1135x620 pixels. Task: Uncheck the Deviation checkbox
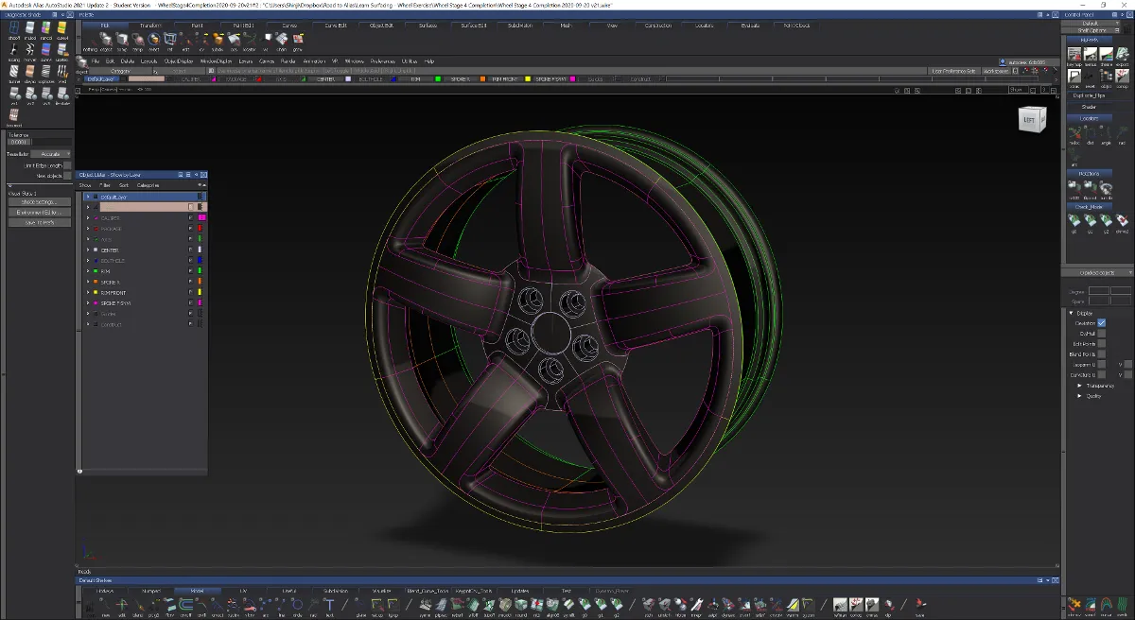point(1102,323)
